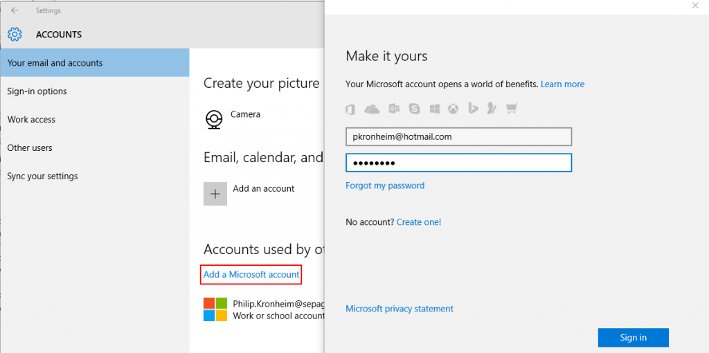The image size is (709, 353).
Task: Click the Sign in button
Action: [633, 338]
